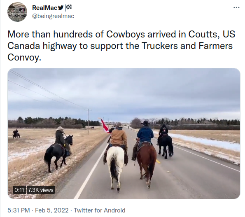The width and height of the screenshot is (245, 217).
Task: Click the word Convoy in the tweet
Action: pyautogui.click(x=24, y=57)
